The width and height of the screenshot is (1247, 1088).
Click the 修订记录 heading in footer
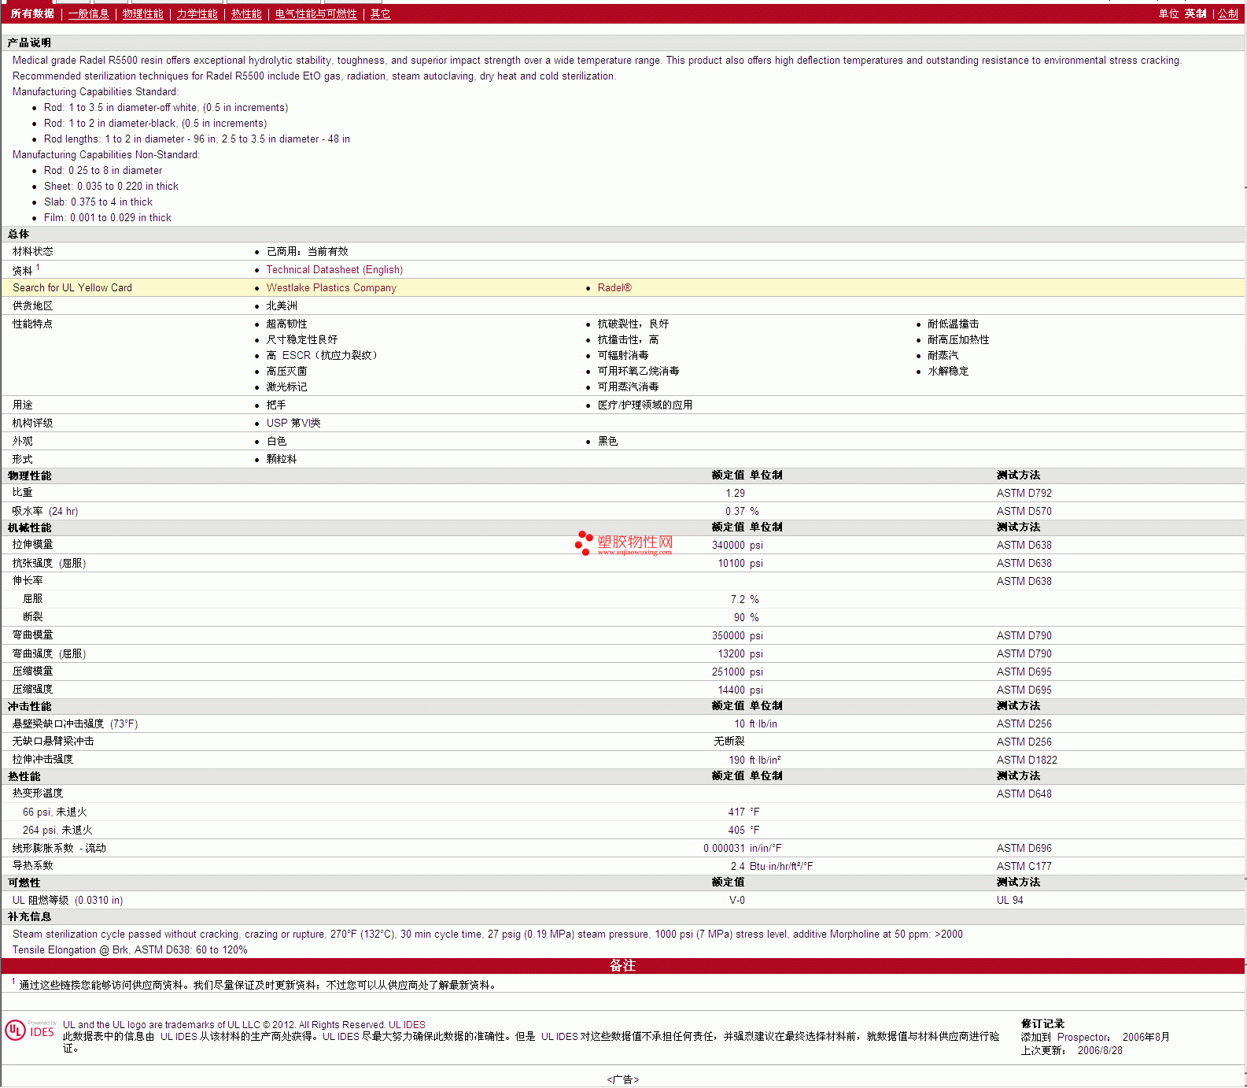(1042, 1023)
